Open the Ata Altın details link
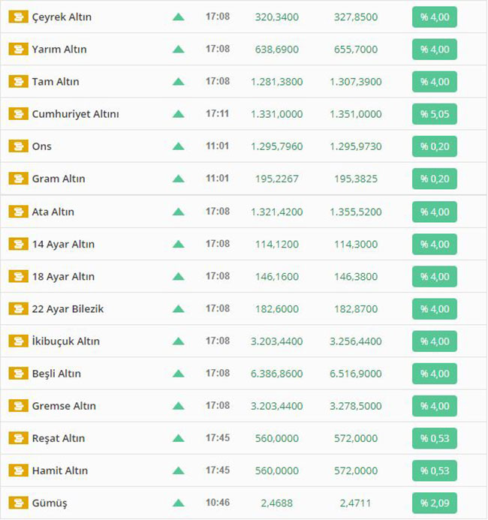This screenshot has height=520, width=488. click(x=53, y=212)
